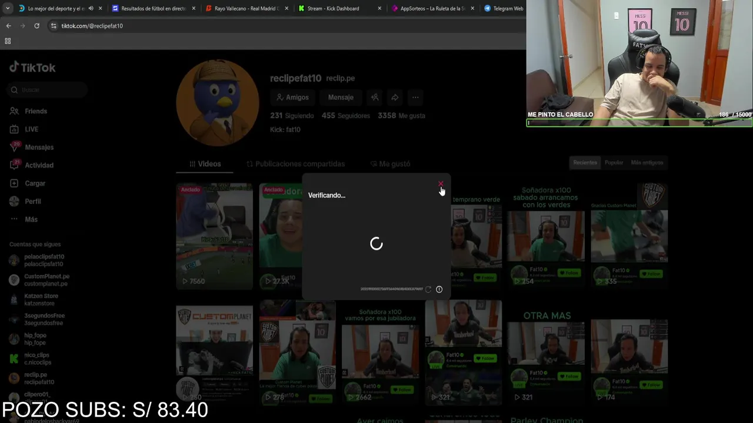Image resolution: width=753 pixels, height=423 pixels.
Task: Open the three-dot profile options
Action: tap(415, 98)
